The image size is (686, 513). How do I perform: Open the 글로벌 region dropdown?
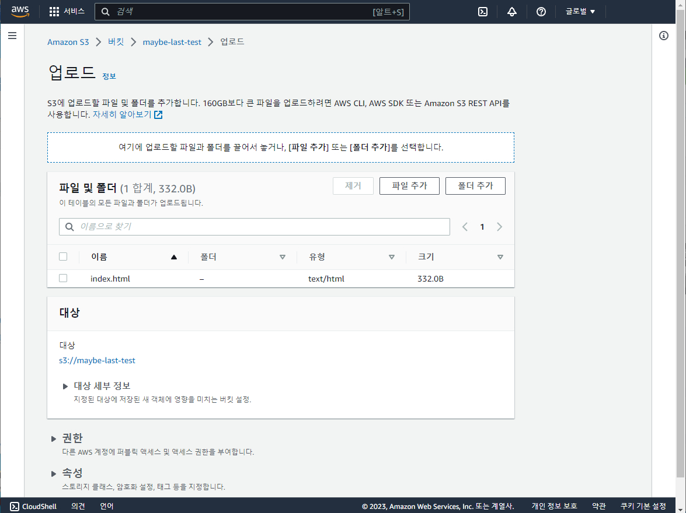pyautogui.click(x=580, y=12)
